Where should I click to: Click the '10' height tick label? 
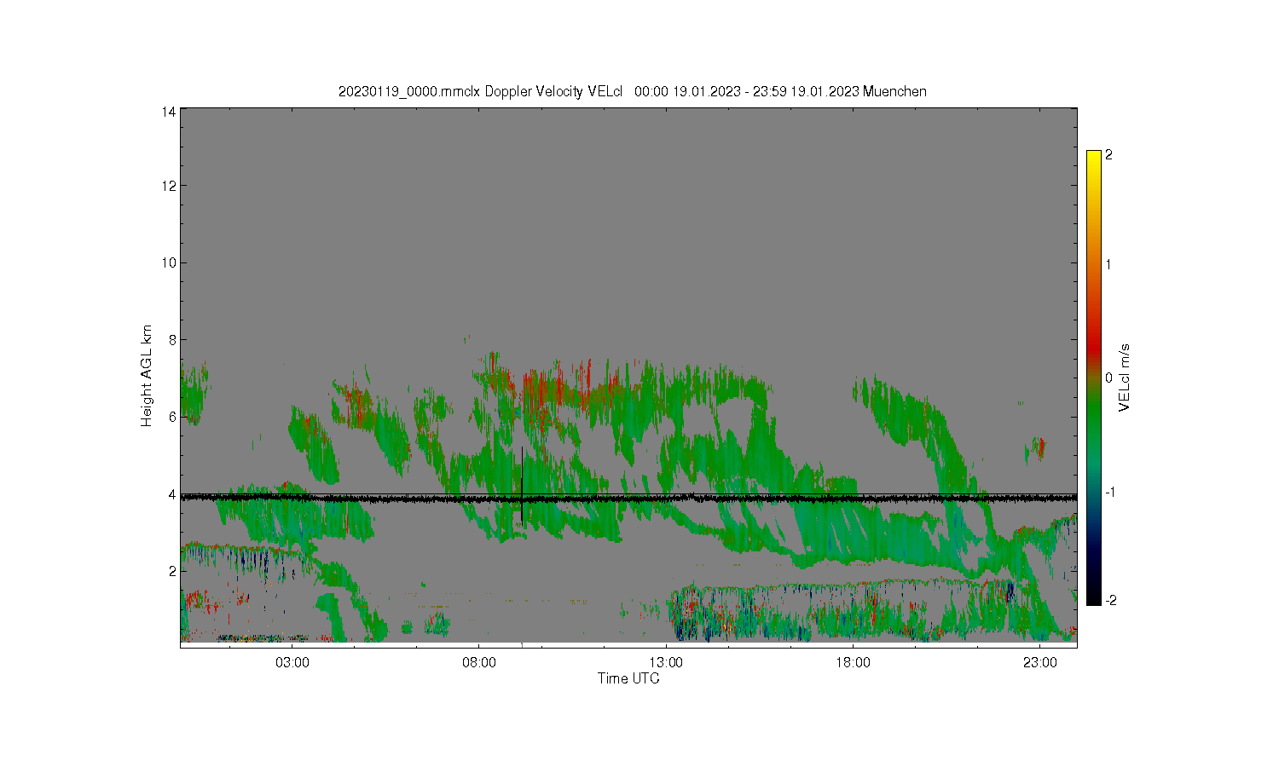(169, 262)
